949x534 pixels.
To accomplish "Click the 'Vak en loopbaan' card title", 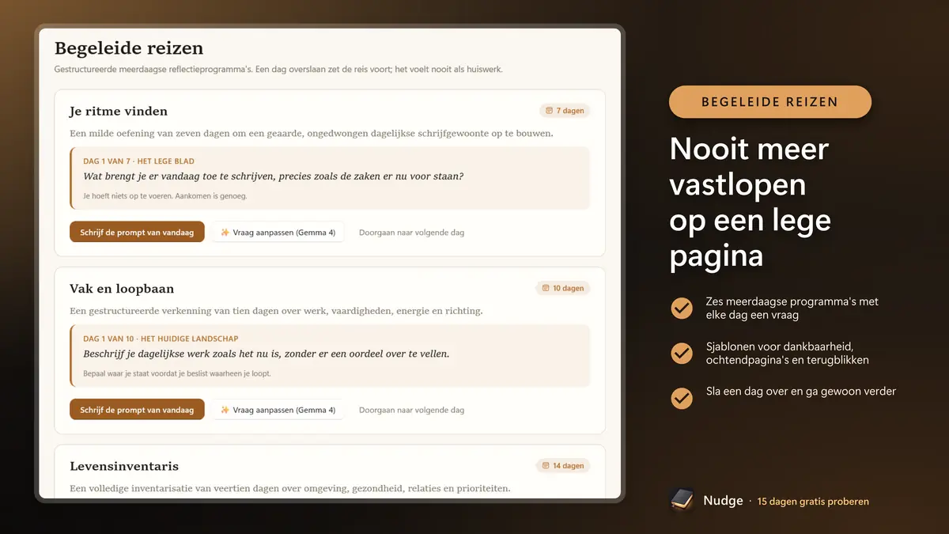I will pos(122,289).
